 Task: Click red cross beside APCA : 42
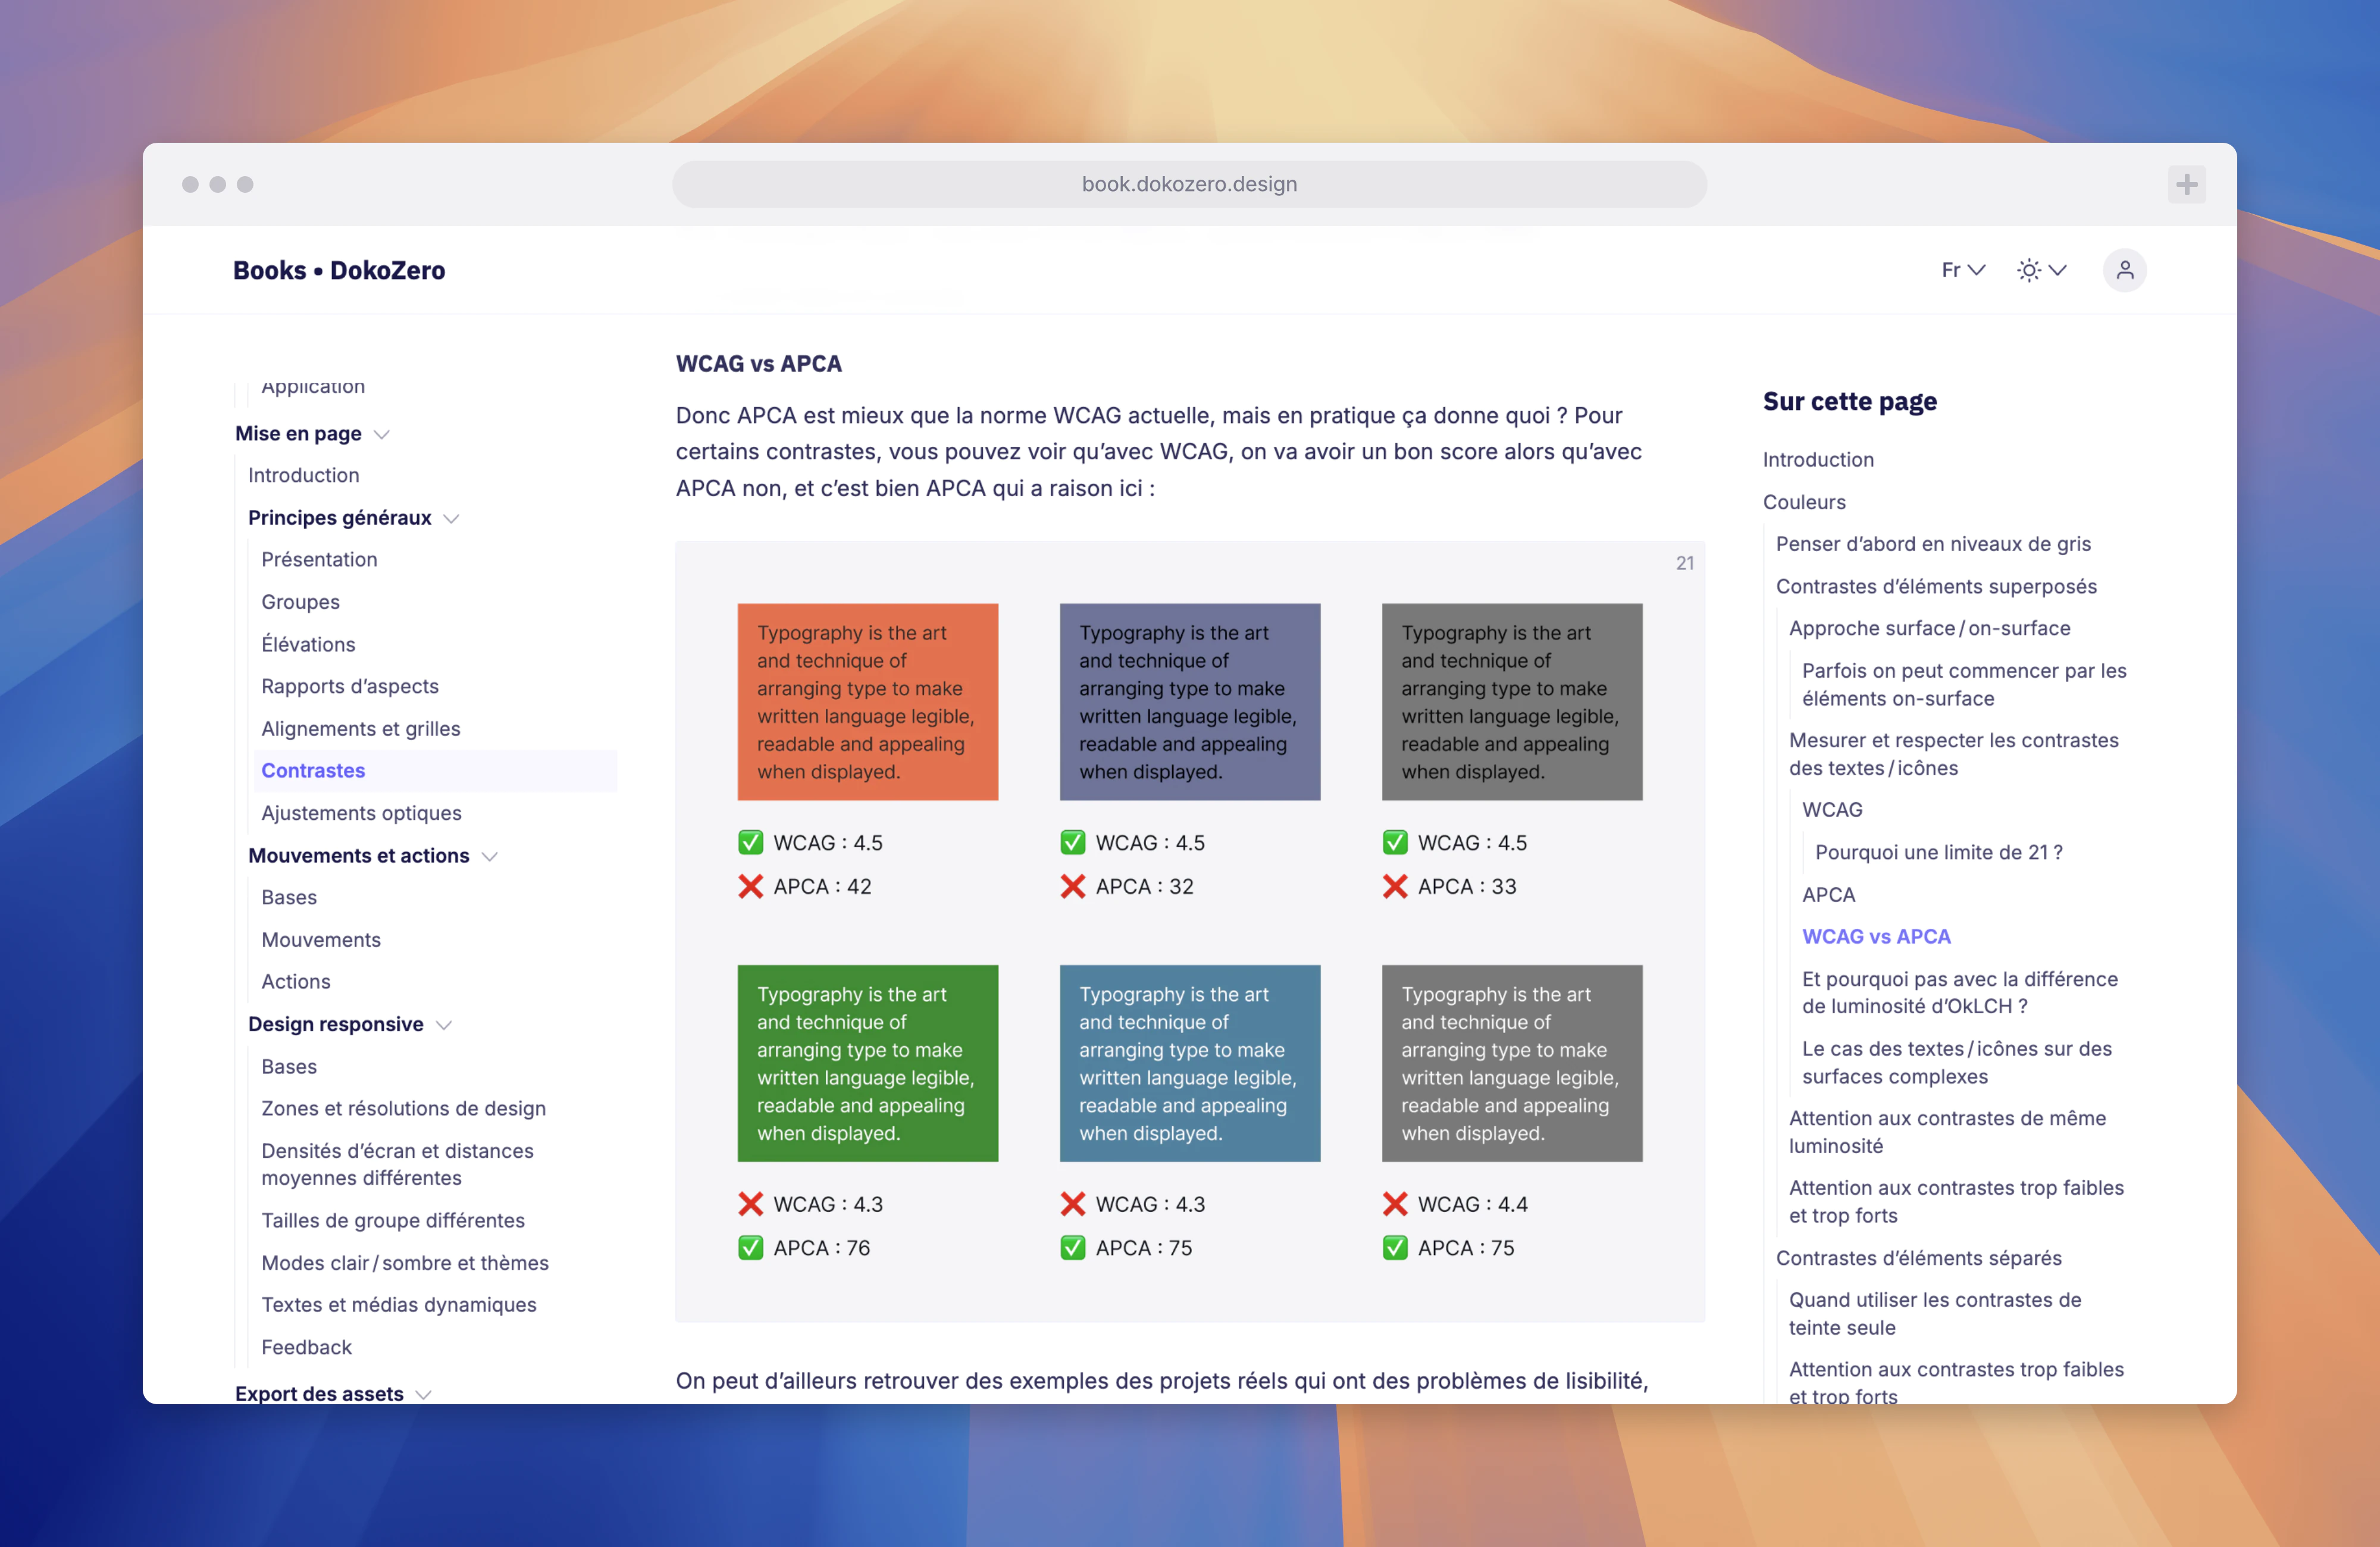[750, 887]
